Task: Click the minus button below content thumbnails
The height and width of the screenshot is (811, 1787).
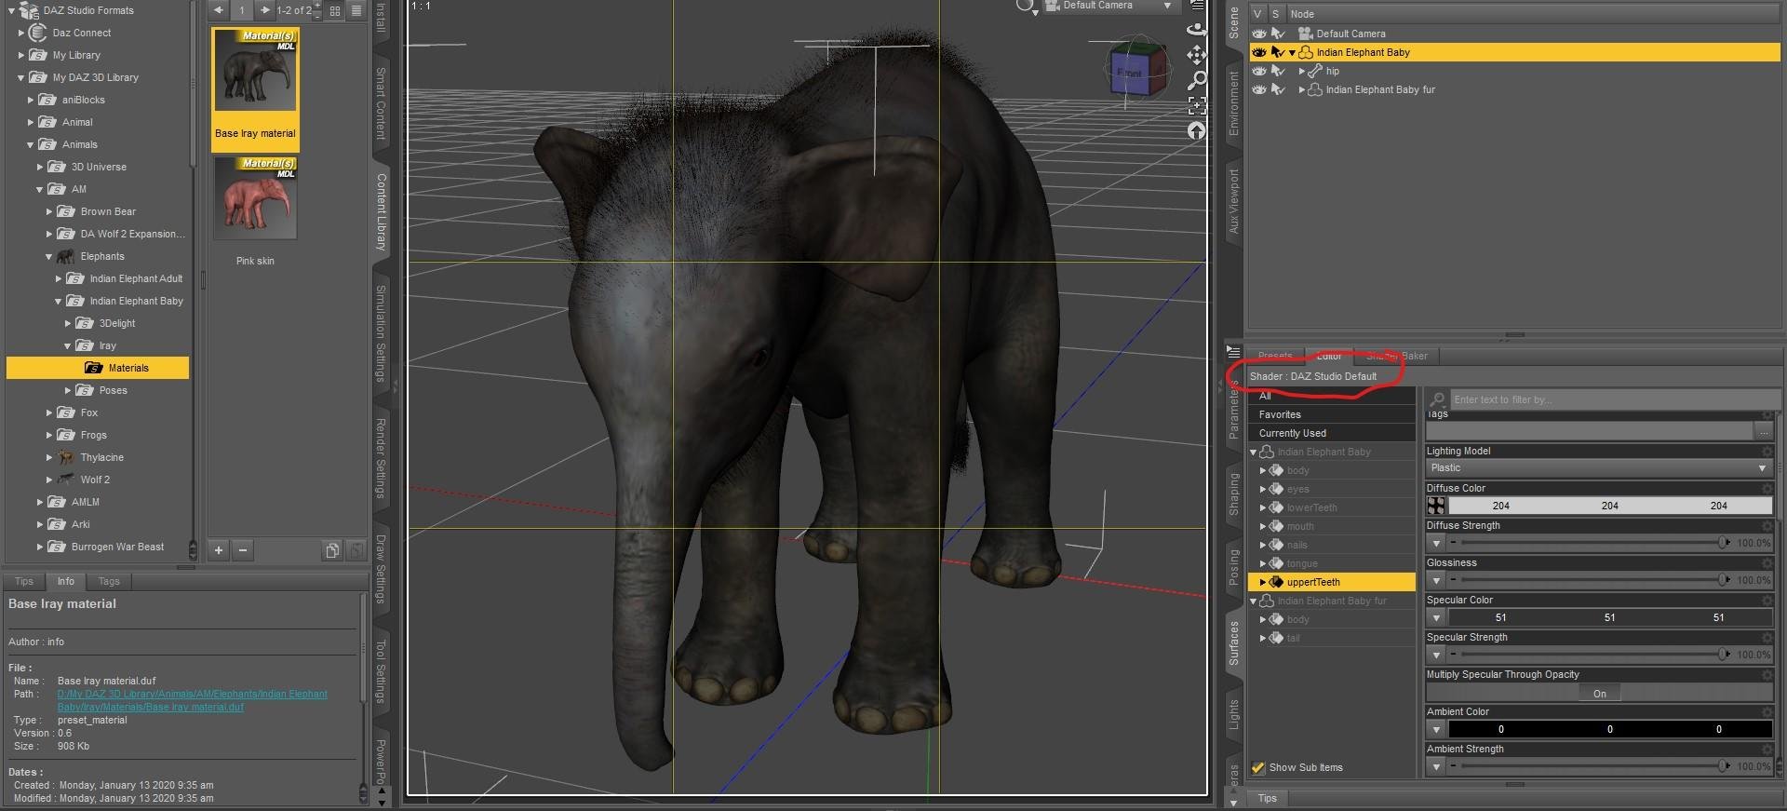Action: coord(243,550)
